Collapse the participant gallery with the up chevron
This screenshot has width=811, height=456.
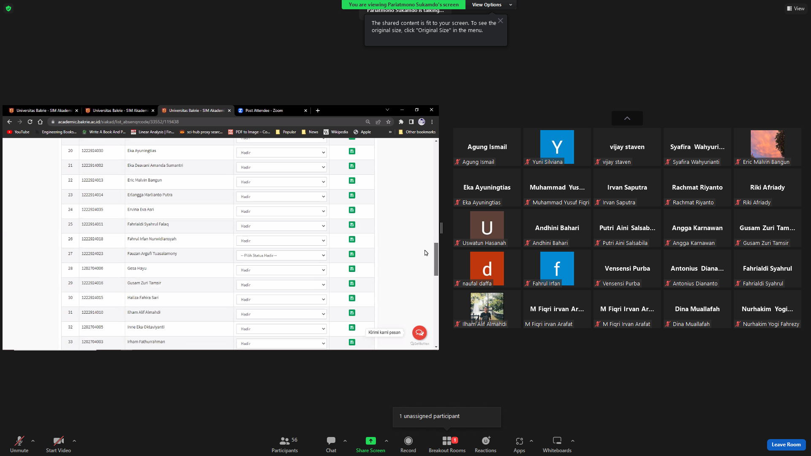(x=627, y=118)
